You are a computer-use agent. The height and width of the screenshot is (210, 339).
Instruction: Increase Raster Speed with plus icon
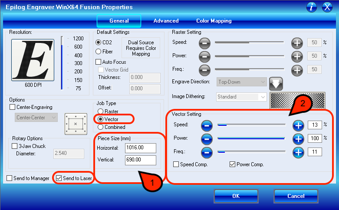(x=297, y=43)
